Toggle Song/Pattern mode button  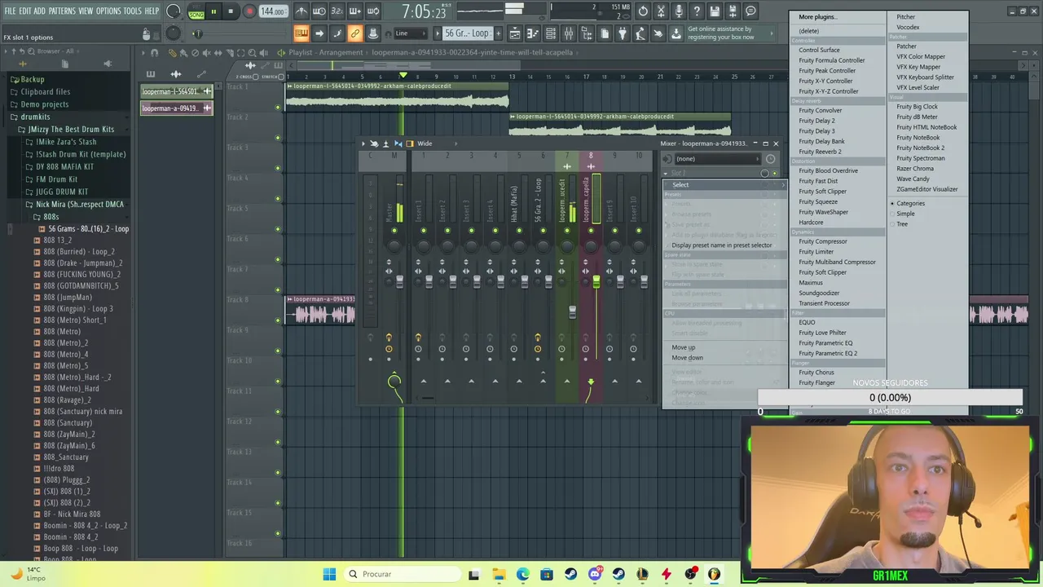point(196,11)
